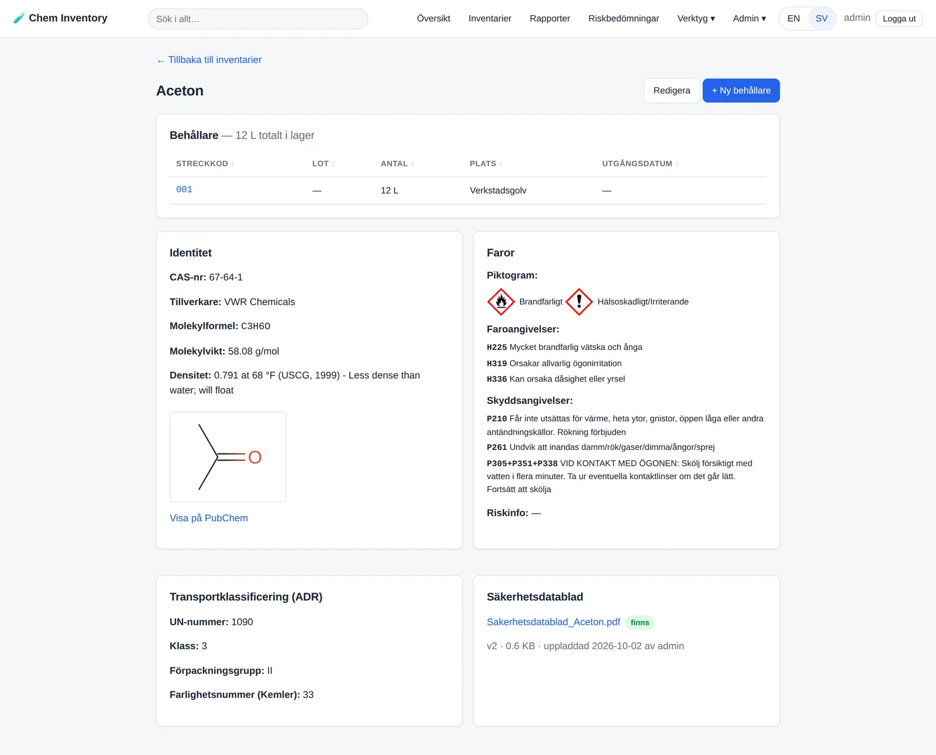Go to Inventarier in the navigation

pos(490,19)
